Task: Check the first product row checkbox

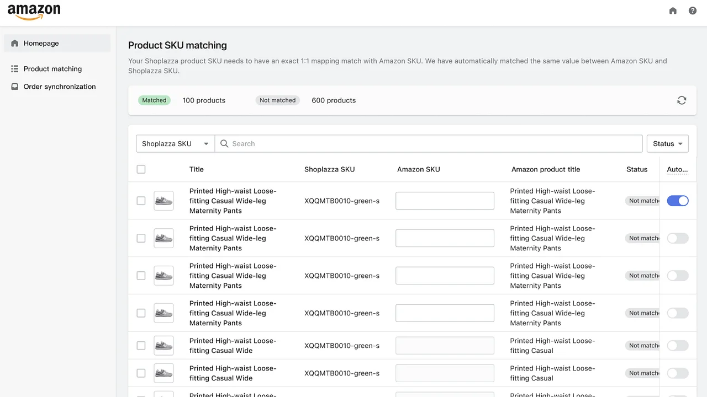Action: (x=141, y=201)
